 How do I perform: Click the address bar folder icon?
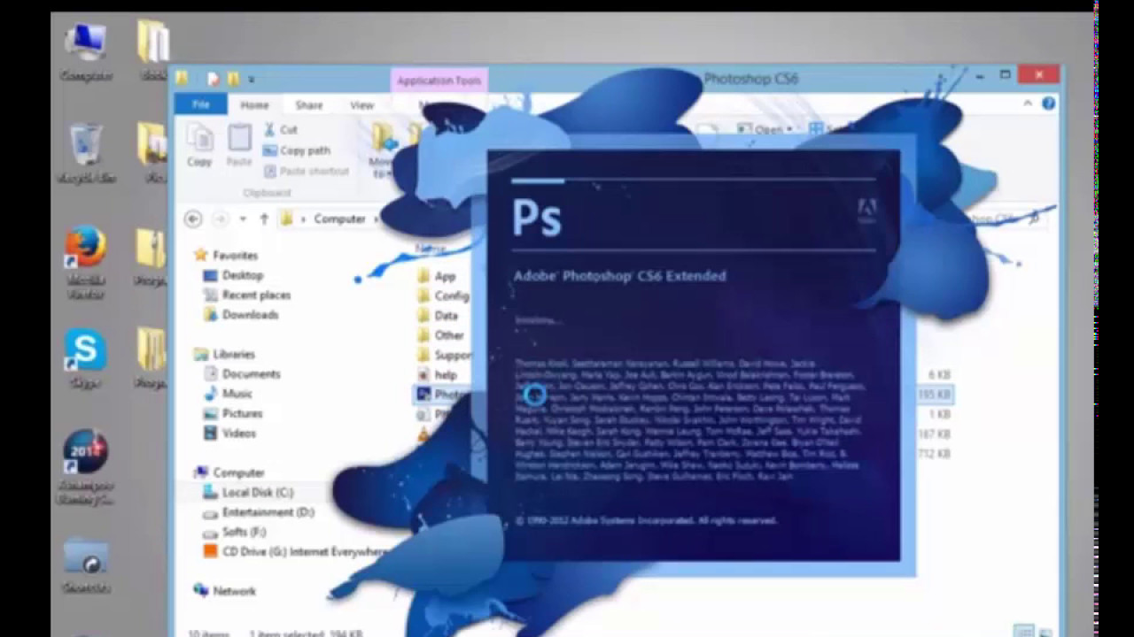click(x=286, y=219)
